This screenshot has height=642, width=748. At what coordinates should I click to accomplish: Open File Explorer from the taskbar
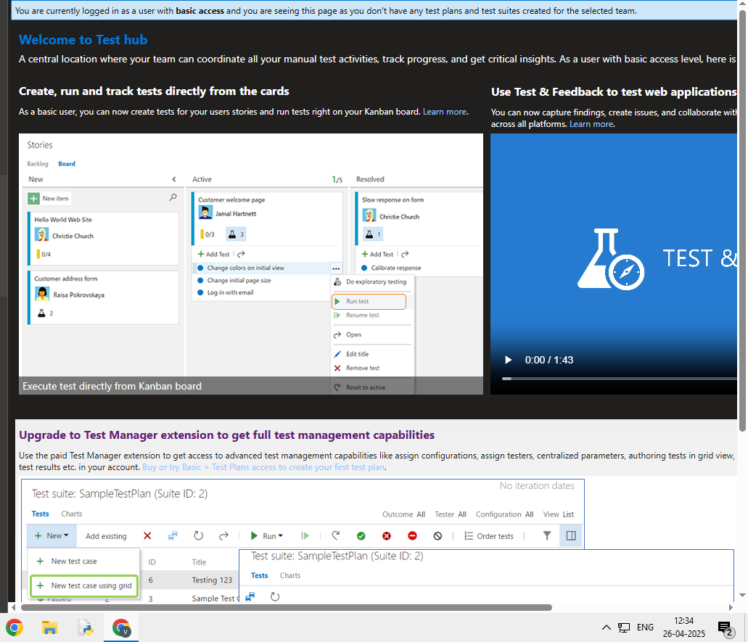click(x=49, y=627)
